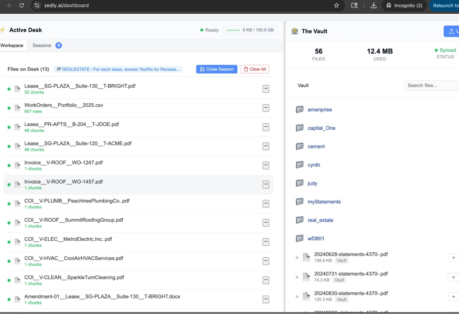
Task: Click the Close Session button
Action: [217, 69]
